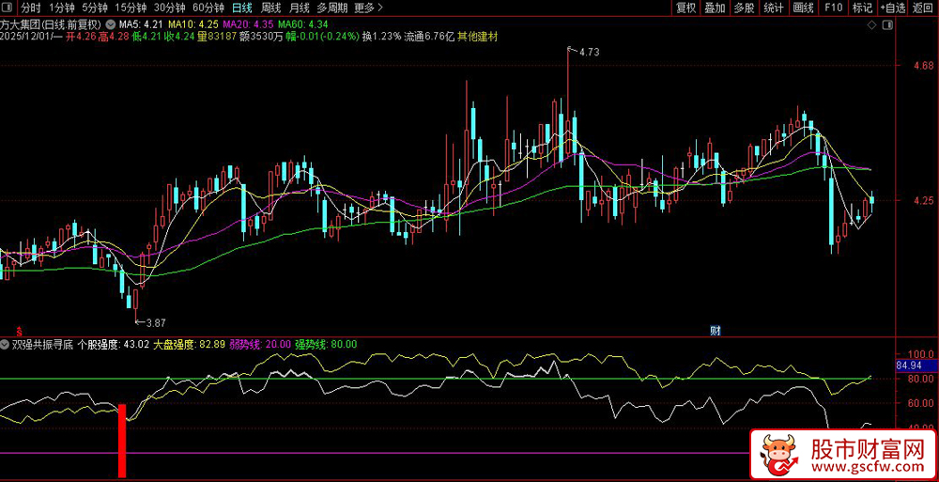The height and width of the screenshot is (482, 939).
Task: Open the 多股 multi-stock view
Action: (x=745, y=8)
